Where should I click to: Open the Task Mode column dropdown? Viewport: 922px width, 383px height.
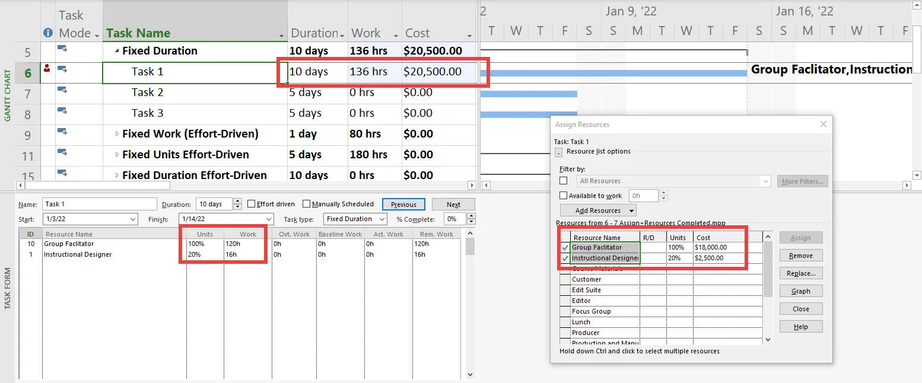(97, 36)
